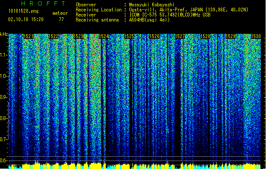Click the 0.8 frequency axis label
266x169 pixels.
coord(3,118)
